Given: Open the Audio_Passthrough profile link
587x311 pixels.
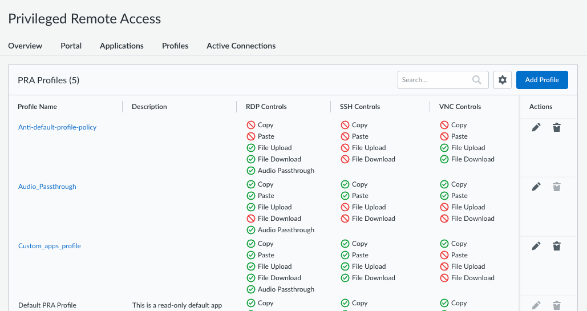Looking at the screenshot, I should [47, 187].
